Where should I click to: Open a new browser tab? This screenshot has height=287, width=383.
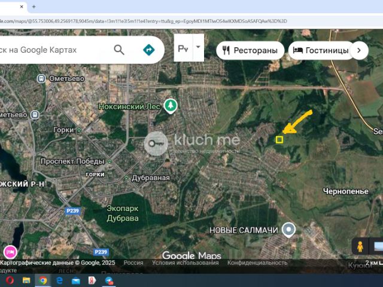34,7
